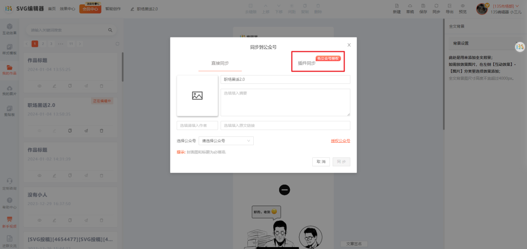
Task: Click the 导出 export icon in toolbar
Action: (449, 9)
